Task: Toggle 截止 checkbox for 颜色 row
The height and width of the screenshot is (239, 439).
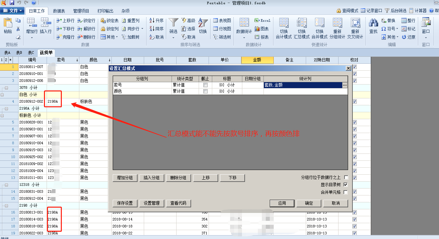Action: coord(205,91)
